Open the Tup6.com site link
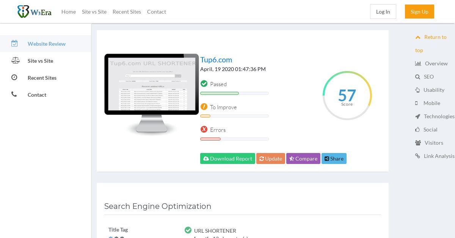This screenshot has height=238, width=455. pyautogui.click(x=216, y=60)
